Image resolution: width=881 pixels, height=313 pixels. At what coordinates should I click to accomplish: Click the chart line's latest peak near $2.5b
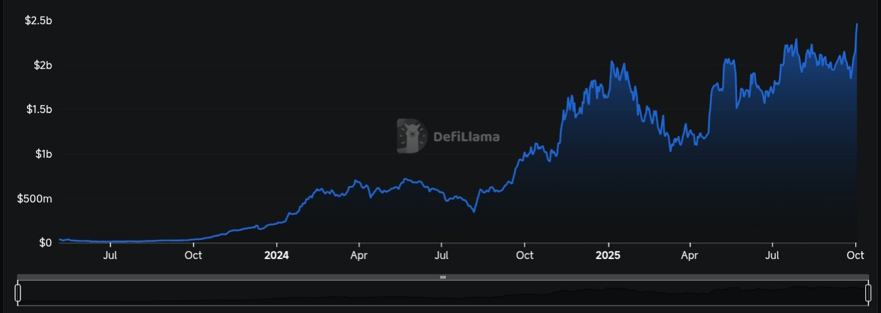point(857,24)
